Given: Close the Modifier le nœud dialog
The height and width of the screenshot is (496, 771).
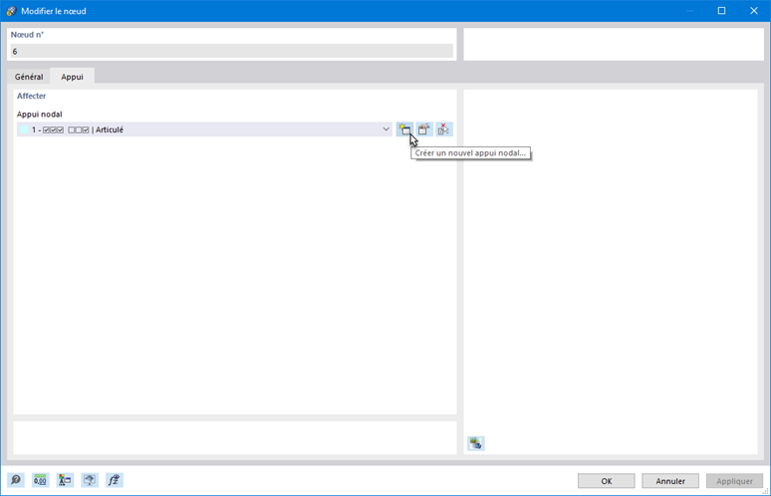Looking at the screenshot, I should [754, 11].
